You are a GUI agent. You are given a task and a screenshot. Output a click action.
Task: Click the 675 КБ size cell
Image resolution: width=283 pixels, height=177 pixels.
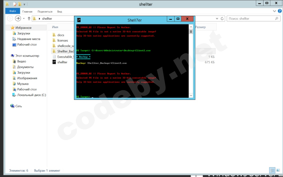click(210, 62)
